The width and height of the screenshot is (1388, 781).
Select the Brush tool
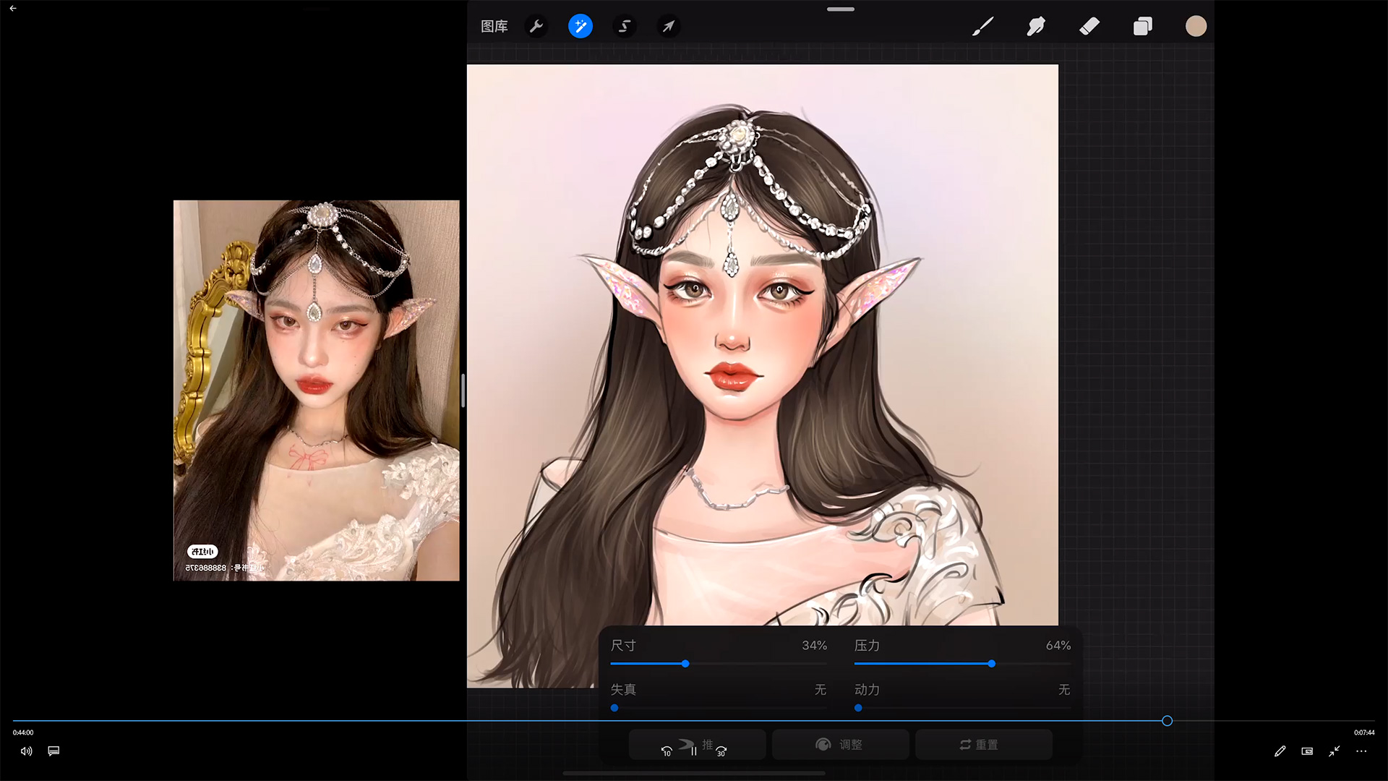(982, 27)
